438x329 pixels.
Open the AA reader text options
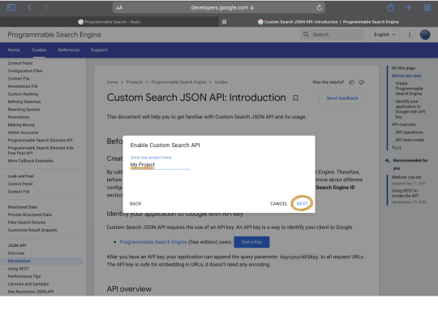pos(119,8)
